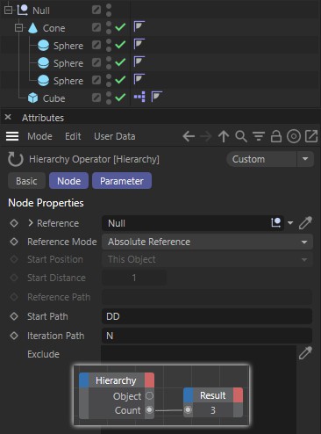Lock the Attributes manager element
This screenshot has height=434, width=321.
point(276,136)
